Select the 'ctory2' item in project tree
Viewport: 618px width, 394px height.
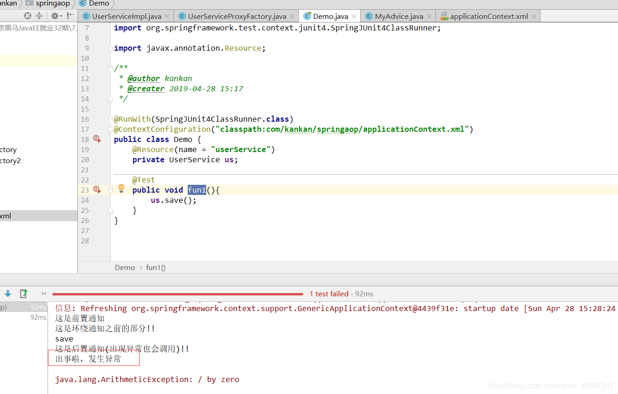[x=10, y=160]
